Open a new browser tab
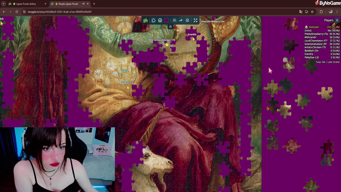This screenshot has height=192, width=341. 94,4
